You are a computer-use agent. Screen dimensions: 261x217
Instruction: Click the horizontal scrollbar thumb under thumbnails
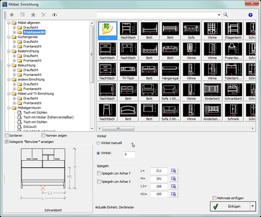point(118,129)
